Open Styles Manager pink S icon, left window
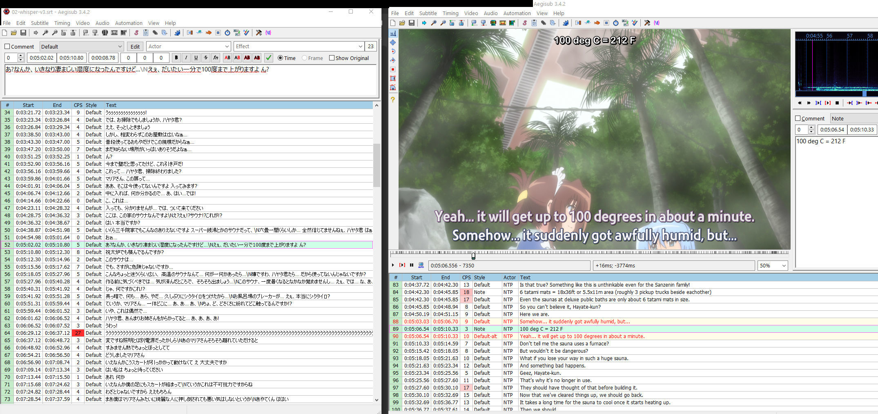 click(x=136, y=33)
